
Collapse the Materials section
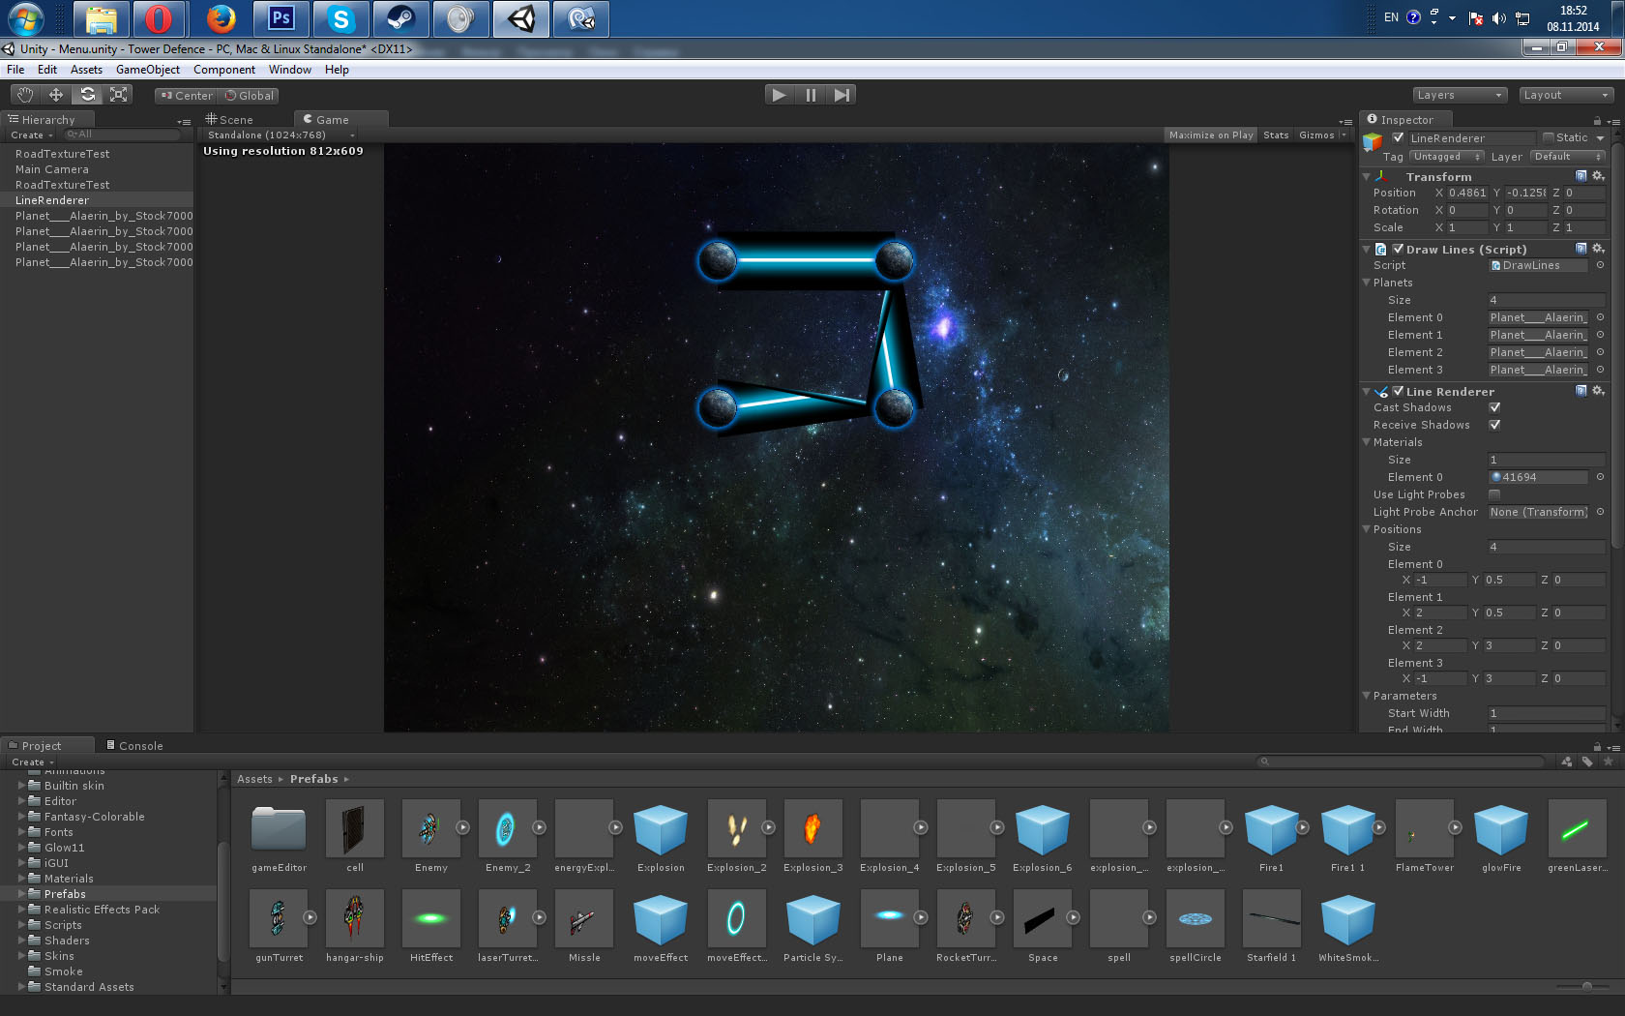pos(1366,442)
